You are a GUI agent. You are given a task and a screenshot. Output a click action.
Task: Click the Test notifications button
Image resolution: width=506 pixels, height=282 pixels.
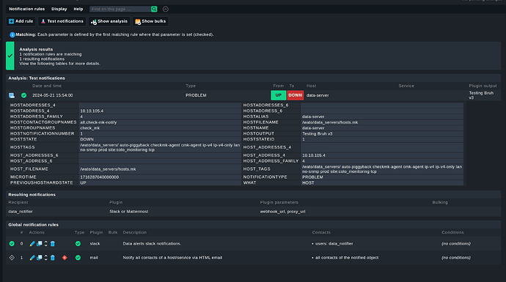pyautogui.click(x=62, y=21)
